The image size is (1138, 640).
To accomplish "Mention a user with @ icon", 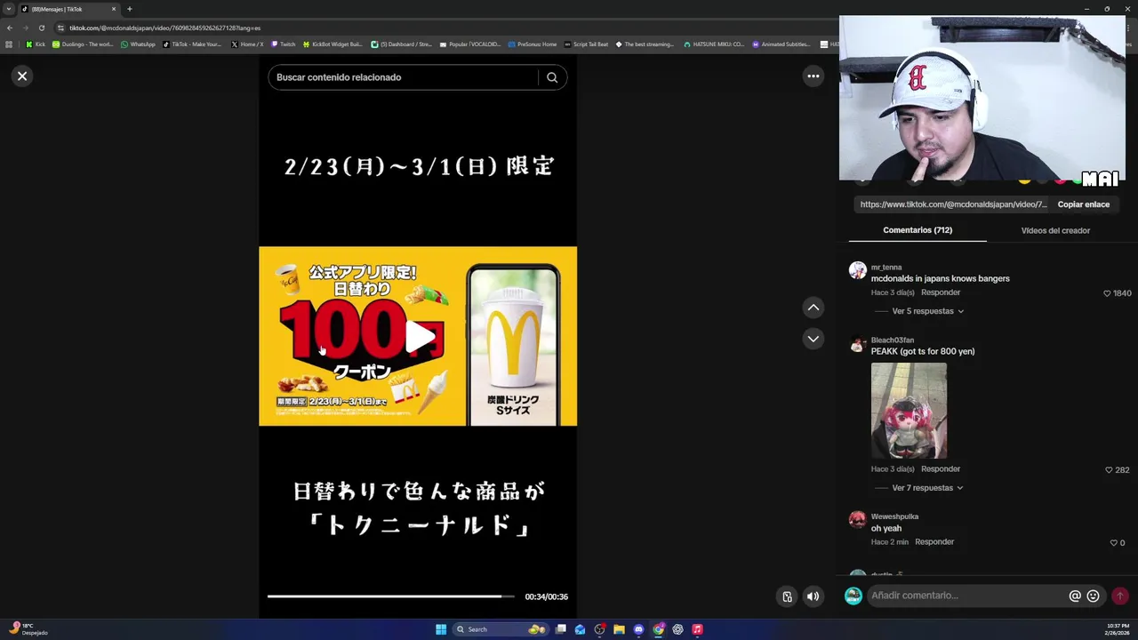I will pyautogui.click(x=1075, y=596).
